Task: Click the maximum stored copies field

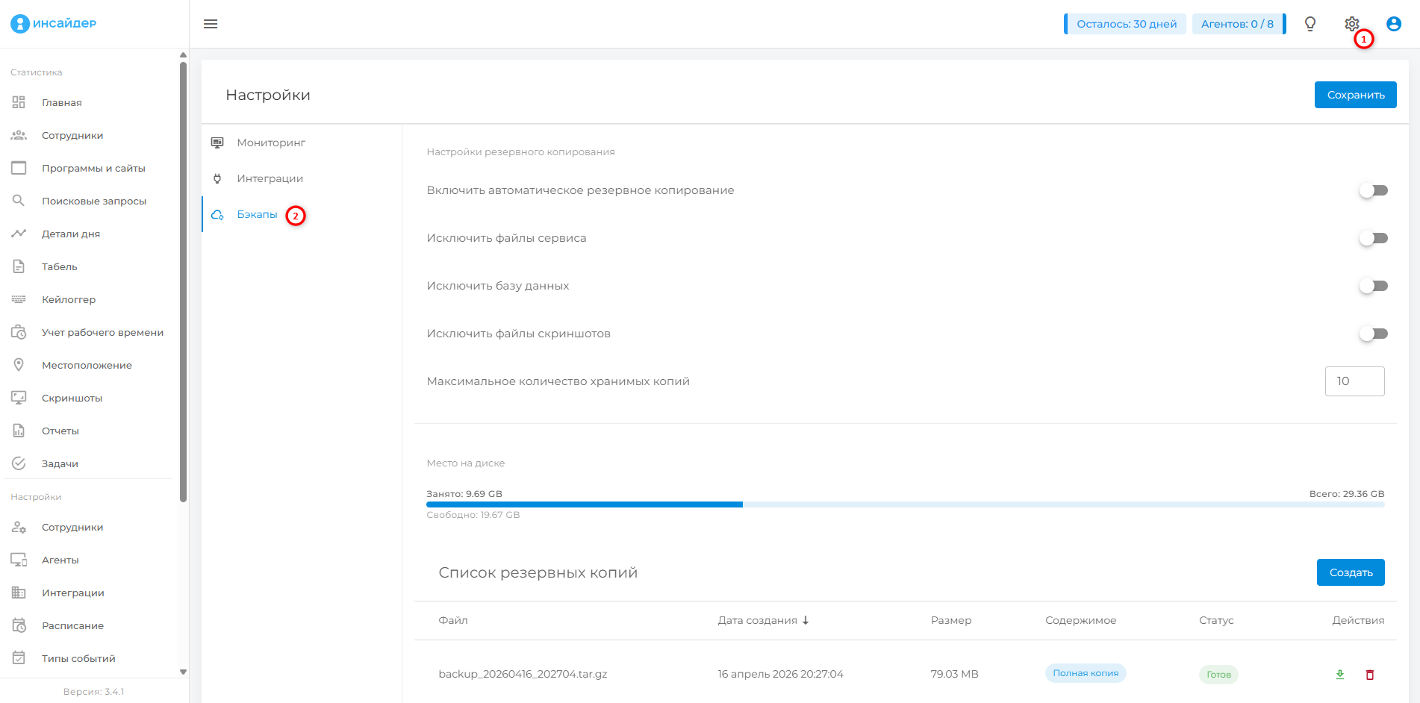Action: tap(1354, 381)
